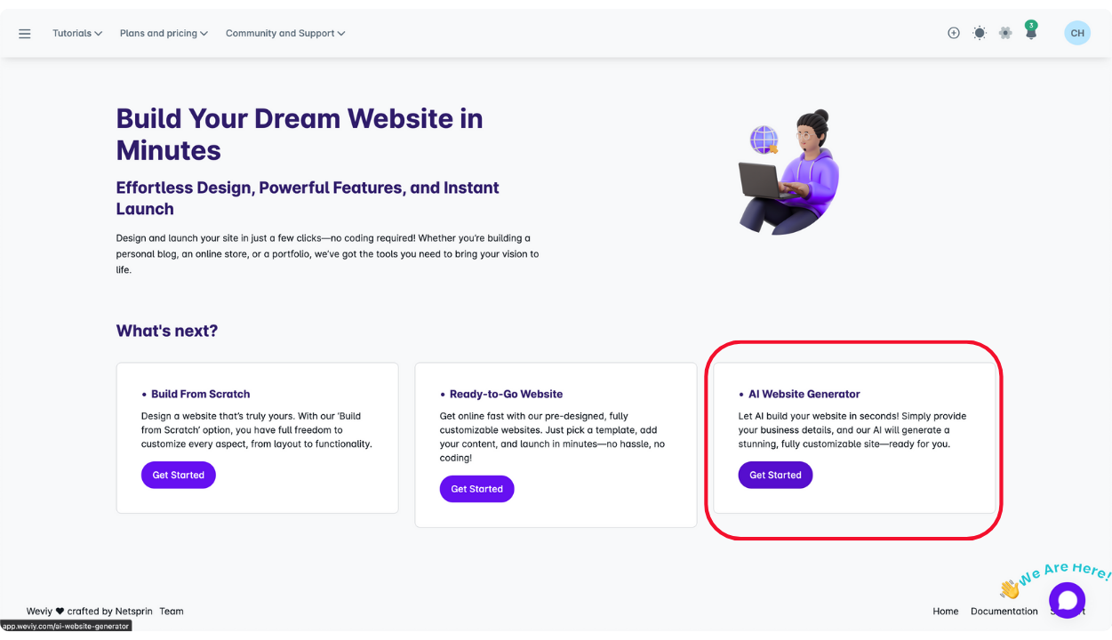Follow the Home footer link
This screenshot has height=640, width=1112.
point(946,611)
